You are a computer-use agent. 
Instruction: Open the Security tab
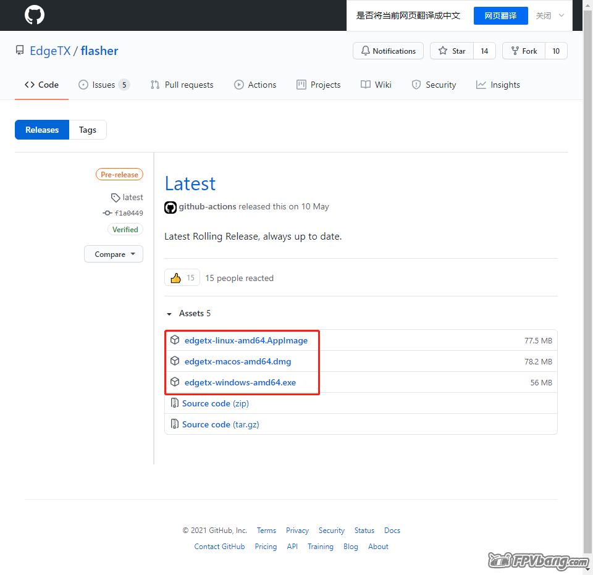(x=434, y=85)
